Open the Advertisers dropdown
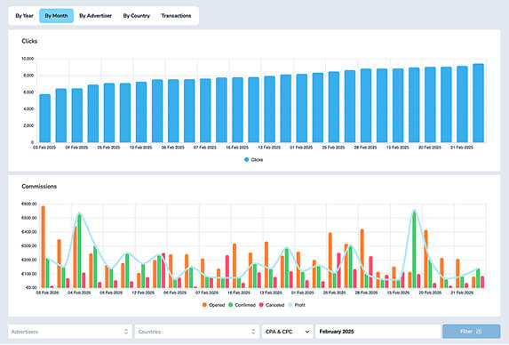 click(70, 332)
